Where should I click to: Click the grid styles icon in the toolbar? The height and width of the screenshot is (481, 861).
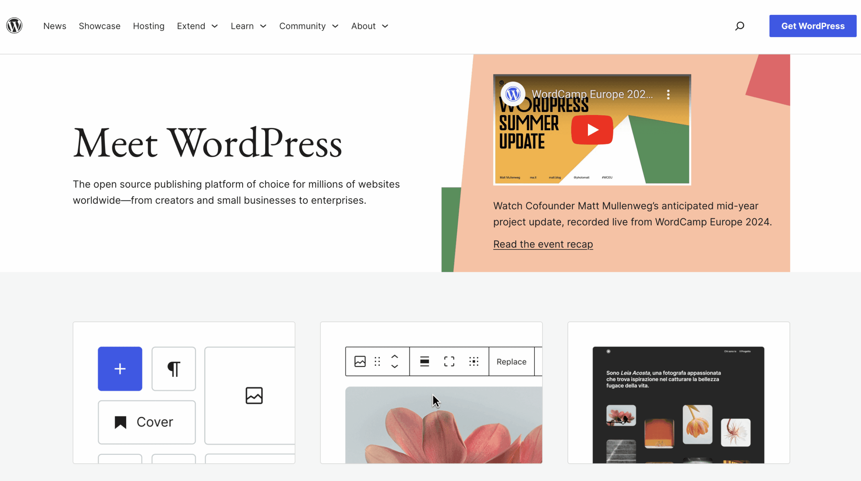click(x=474, y=361)
